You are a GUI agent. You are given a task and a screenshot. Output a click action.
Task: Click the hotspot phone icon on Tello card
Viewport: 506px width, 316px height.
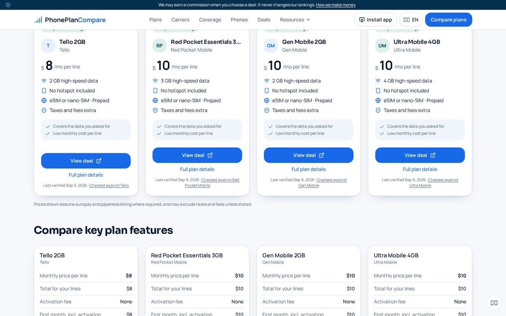(x=44, y=91)
